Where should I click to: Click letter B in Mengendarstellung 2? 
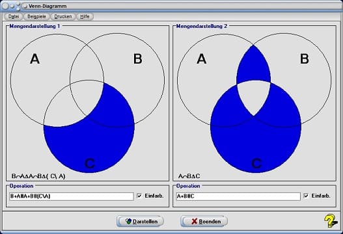click(x=305, y=58)
